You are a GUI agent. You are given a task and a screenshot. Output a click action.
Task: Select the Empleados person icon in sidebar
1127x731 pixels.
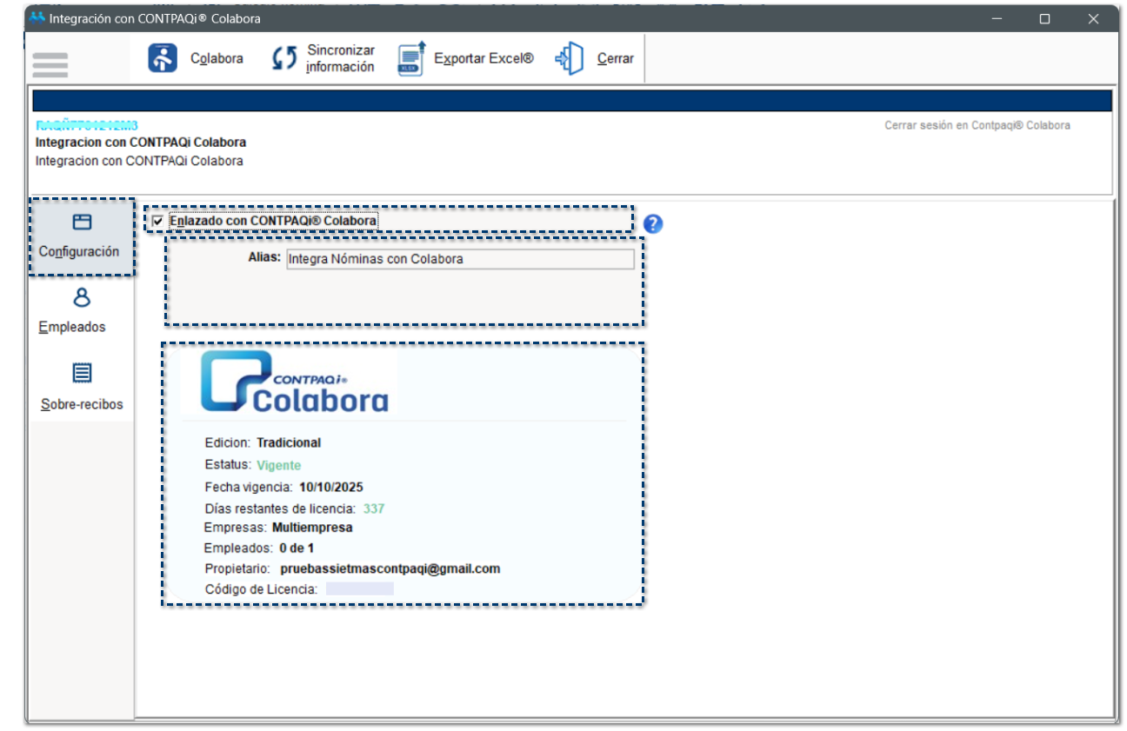point(82,299)
